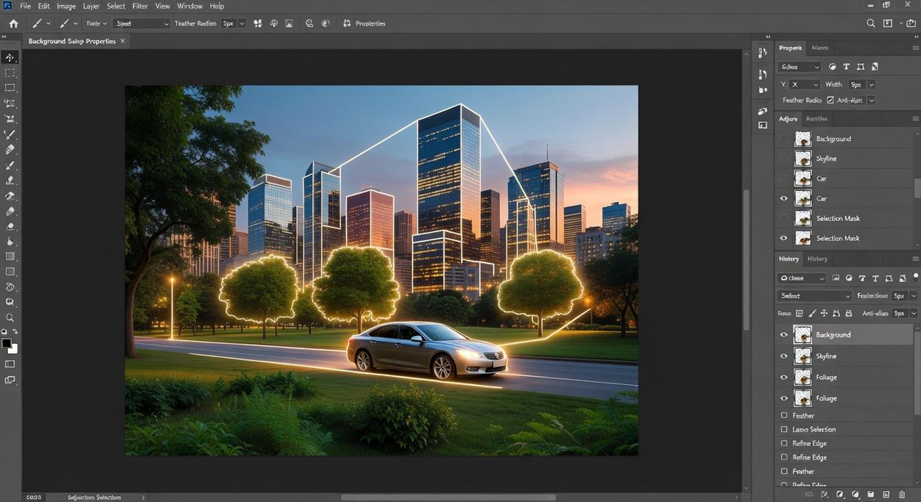Select the Move tool
921x502 pixels.
pyautogui.click(x=10, y=56)
